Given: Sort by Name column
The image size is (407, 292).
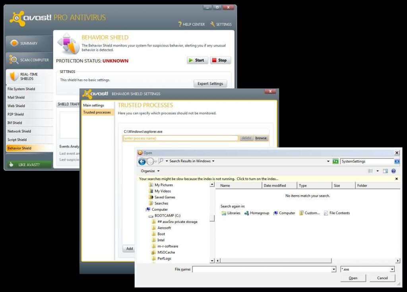Looking at the screenshot, I should 238,186.
